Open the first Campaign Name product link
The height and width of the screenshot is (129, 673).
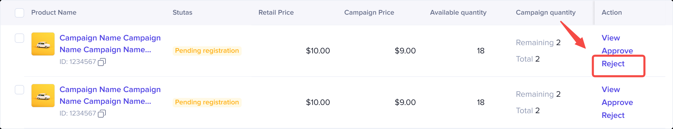tap(110, 44)
